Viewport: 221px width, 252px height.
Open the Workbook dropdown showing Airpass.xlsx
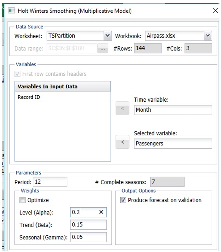pos(208,36)
